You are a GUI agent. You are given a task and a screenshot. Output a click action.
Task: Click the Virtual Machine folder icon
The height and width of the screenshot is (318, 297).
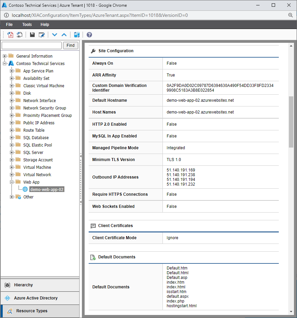coord(18,167)
